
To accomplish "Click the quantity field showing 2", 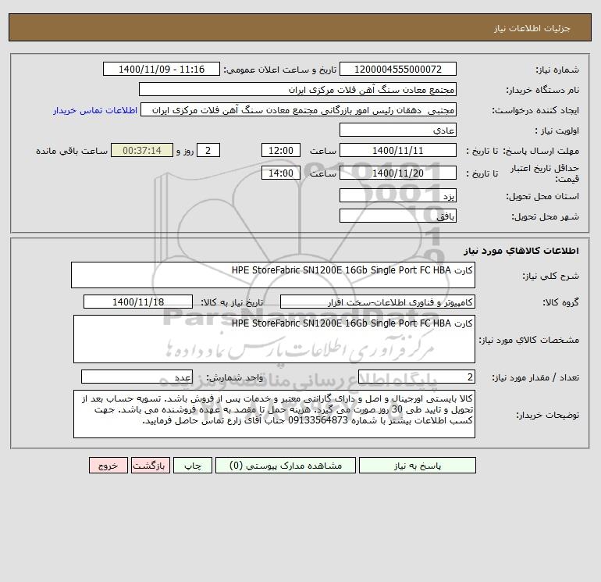I will 417,377.
